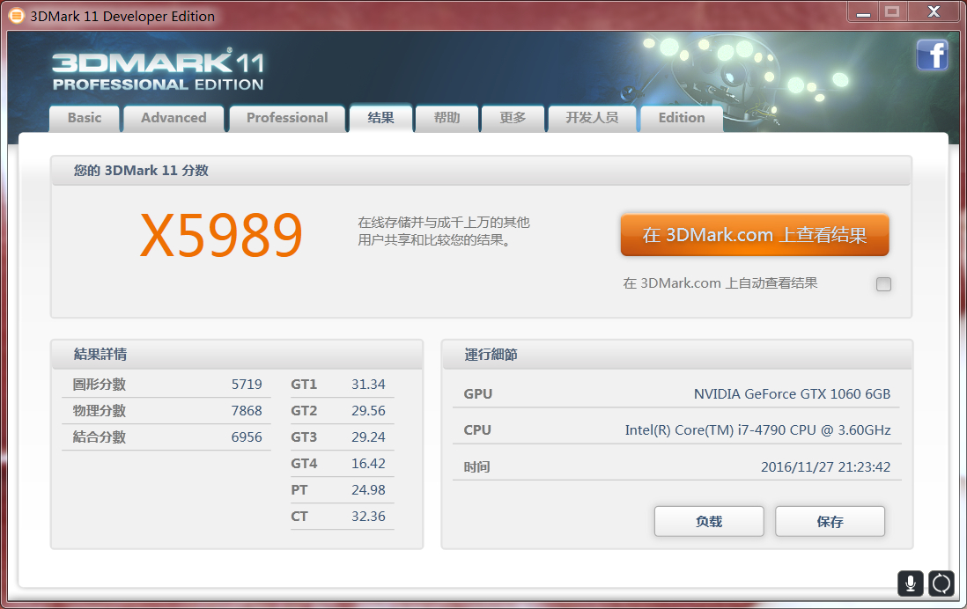Click the X5989 score text
Image resolution: width=967 pixels, height=609 pixels.
[221, 236]
